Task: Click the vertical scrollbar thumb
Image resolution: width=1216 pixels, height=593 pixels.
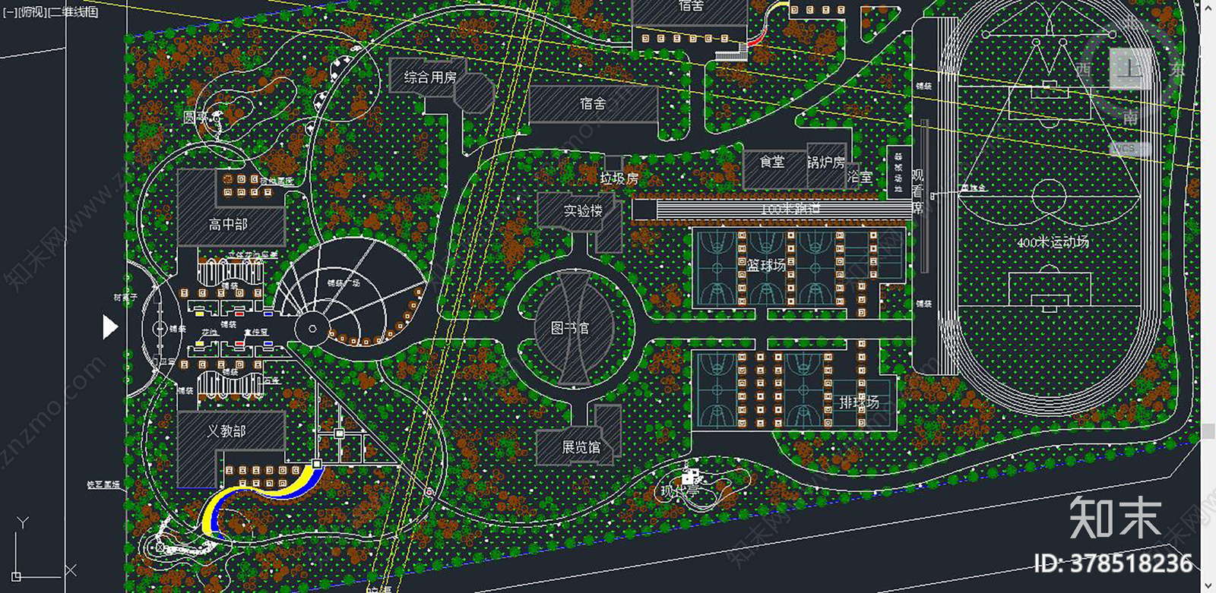Action: (x=1208, y=431)
